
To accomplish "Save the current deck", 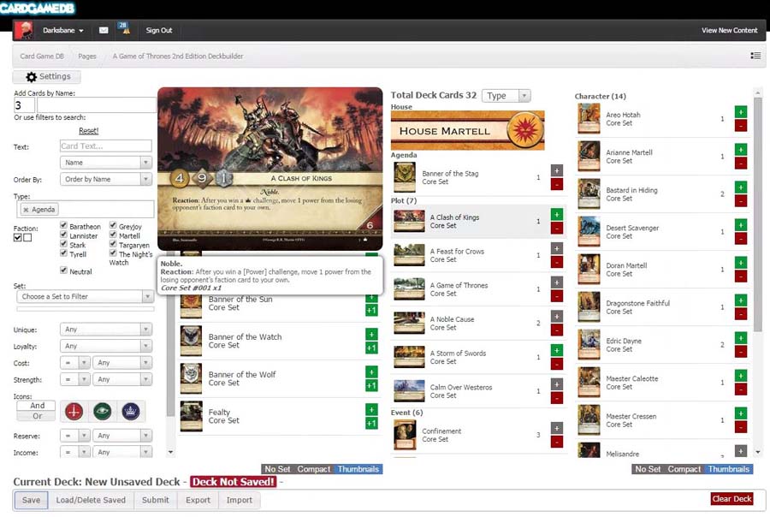I will [x=31, y=500].
